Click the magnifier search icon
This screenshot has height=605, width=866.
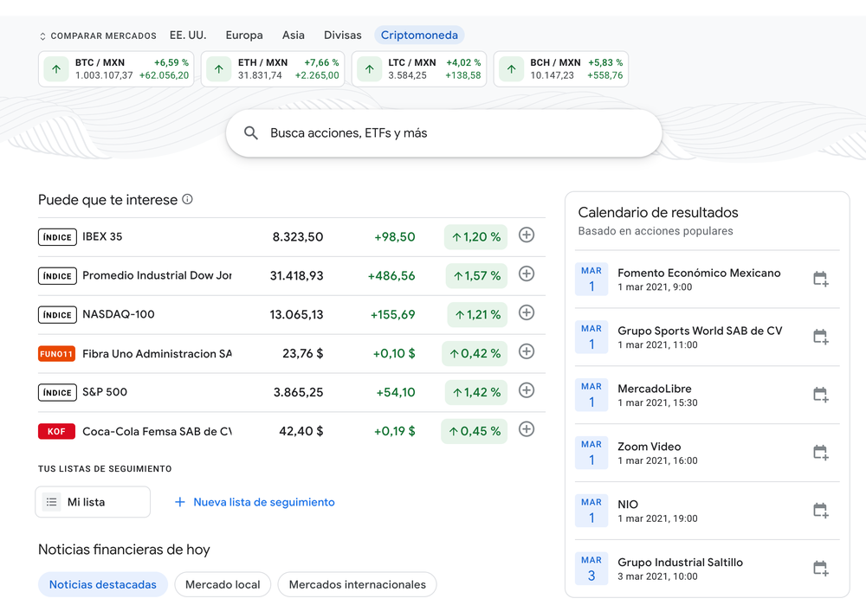pyautogui.click(x=251, y=133)
